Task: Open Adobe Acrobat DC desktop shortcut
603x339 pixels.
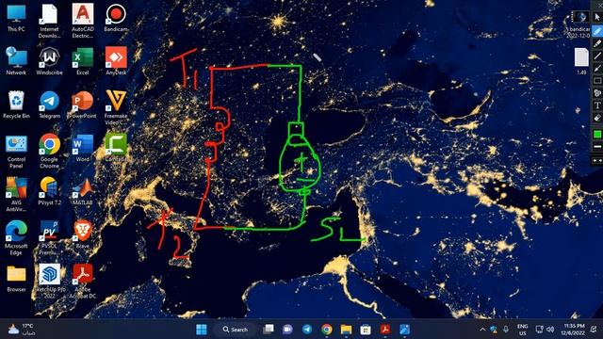Action: pos(83,282)
